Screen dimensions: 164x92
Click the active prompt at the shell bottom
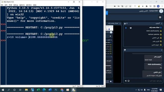(x=3, y=40)
